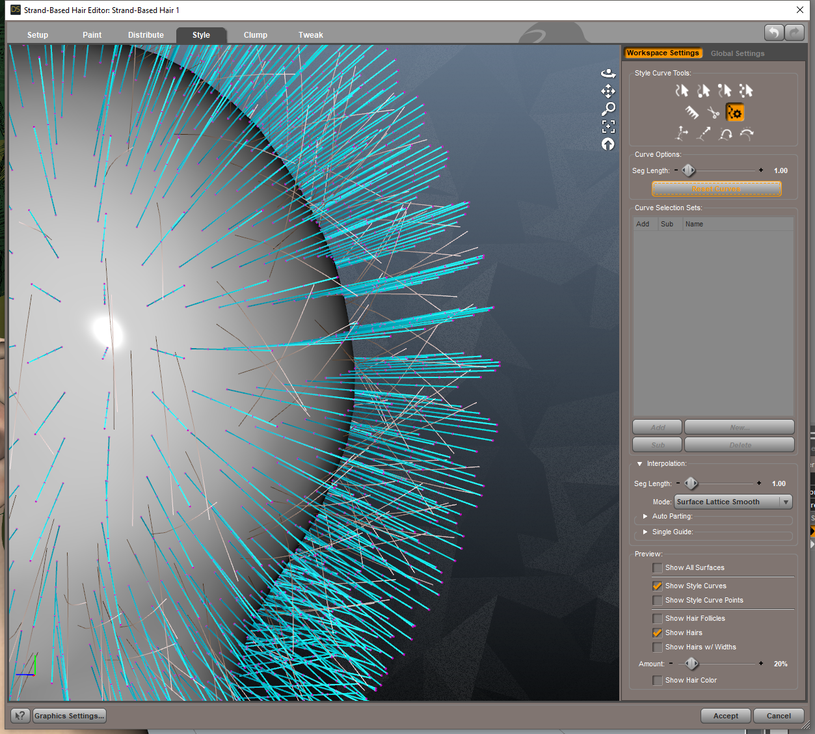Click the DS application icon in title bar

click(x=16, y=10)
